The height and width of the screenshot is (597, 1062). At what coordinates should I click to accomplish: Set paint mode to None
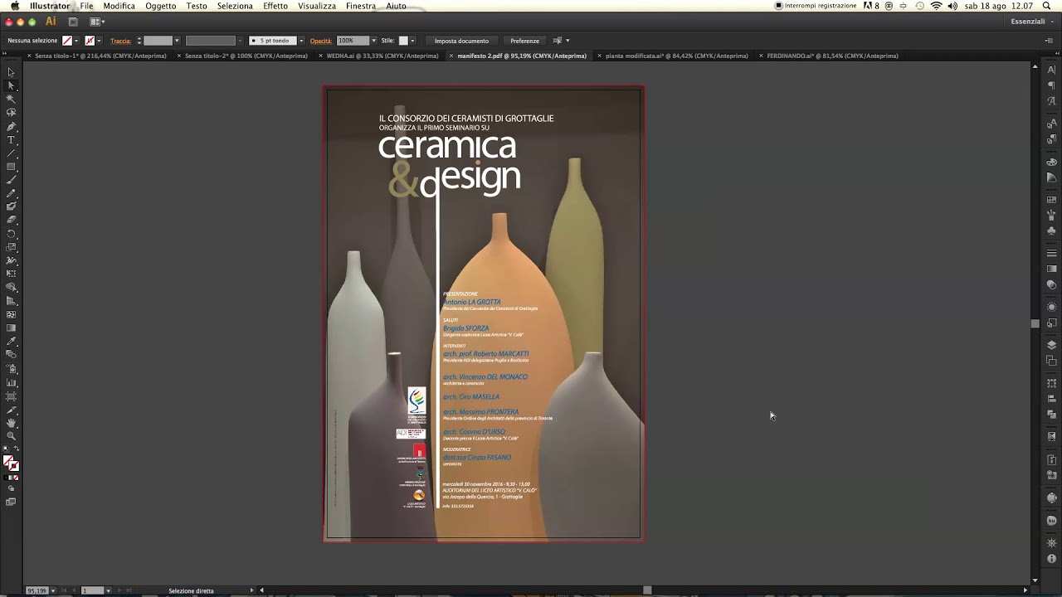(x=16, y=478)
